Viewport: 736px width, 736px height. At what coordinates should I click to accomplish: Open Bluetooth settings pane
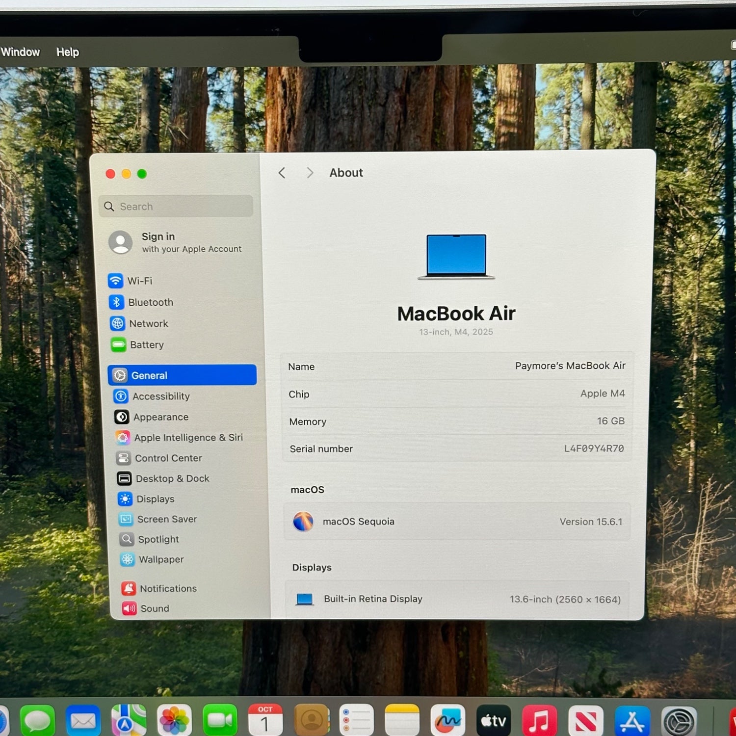point(150,302)
